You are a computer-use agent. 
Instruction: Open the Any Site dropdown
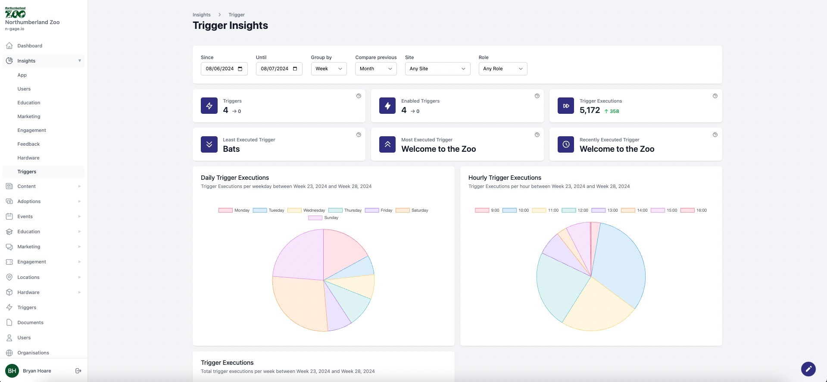(437, 69)
